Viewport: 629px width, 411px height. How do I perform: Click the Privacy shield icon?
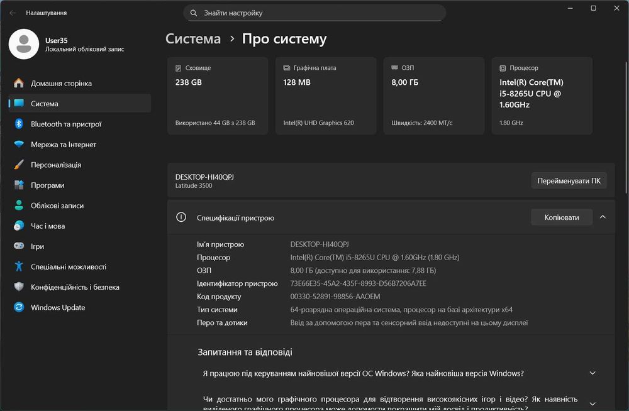pyautogui.click(x=19, y=287)
